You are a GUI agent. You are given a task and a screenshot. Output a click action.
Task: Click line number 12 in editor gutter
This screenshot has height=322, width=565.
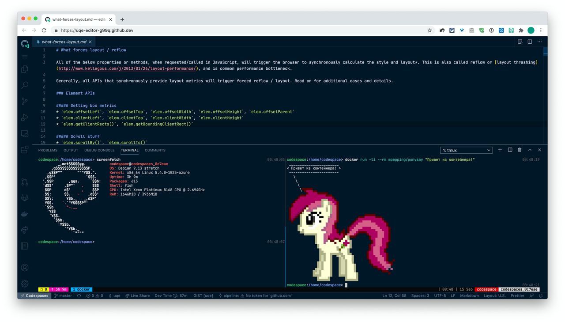click(x=43, y=124)
